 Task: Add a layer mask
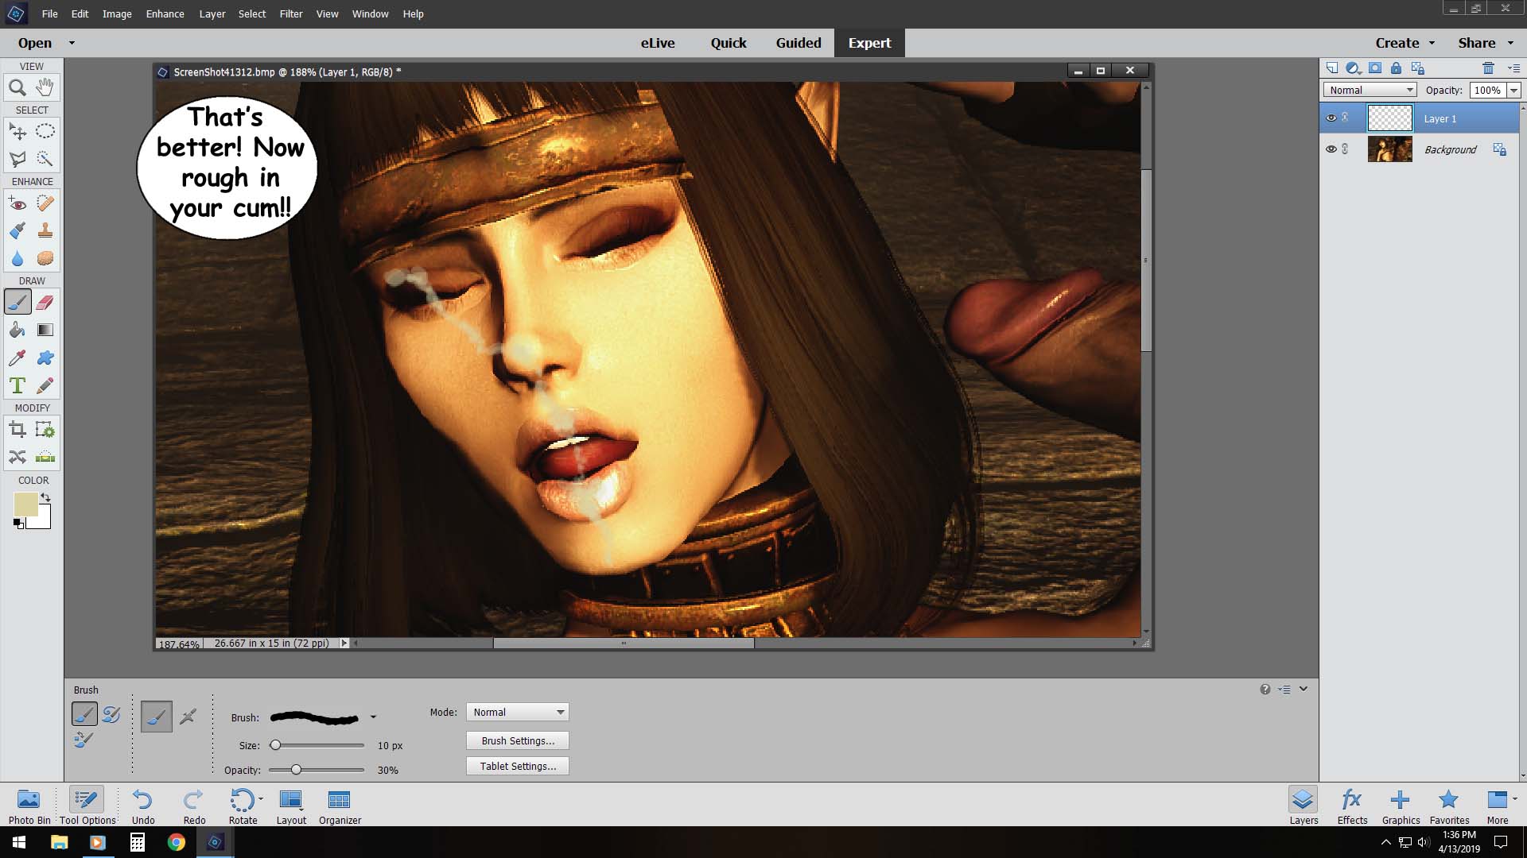pyautogui.click(x=1374, y=68)
